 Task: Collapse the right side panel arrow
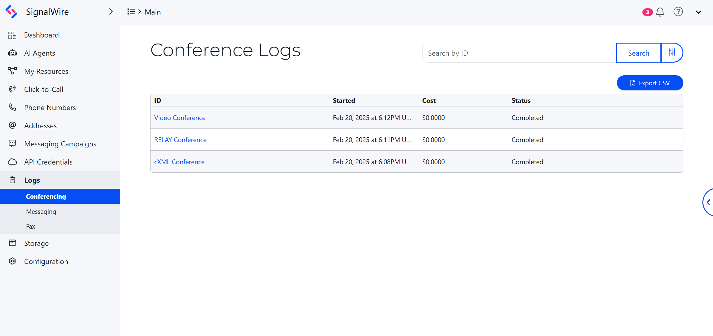coord(709,202)
